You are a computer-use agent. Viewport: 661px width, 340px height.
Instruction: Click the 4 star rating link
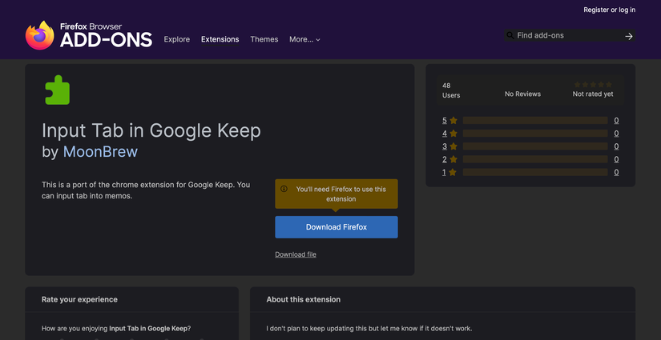click(x=449, y=134)
